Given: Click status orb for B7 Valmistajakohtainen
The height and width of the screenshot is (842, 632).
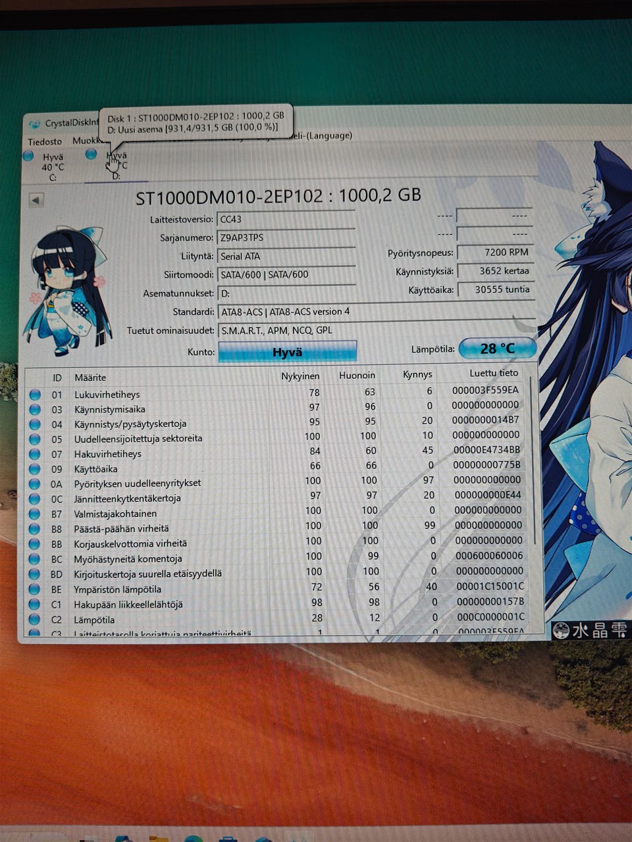Looking at the screenshot, I should pos(36,514).
